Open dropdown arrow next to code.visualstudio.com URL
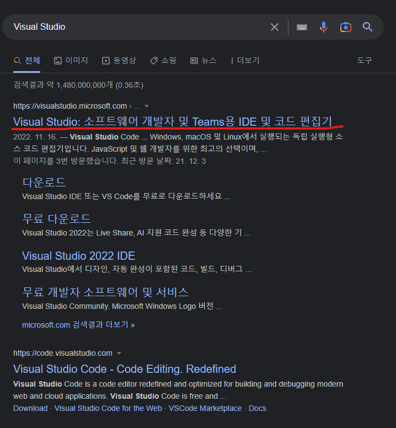Image resolution: width=396 pixels, height=428 pixels. point(119,353)
